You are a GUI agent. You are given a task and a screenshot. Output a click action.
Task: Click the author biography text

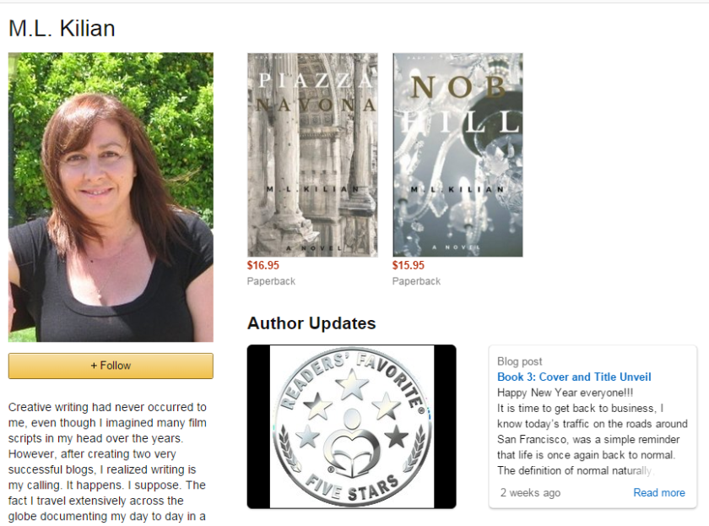[108, 462]
